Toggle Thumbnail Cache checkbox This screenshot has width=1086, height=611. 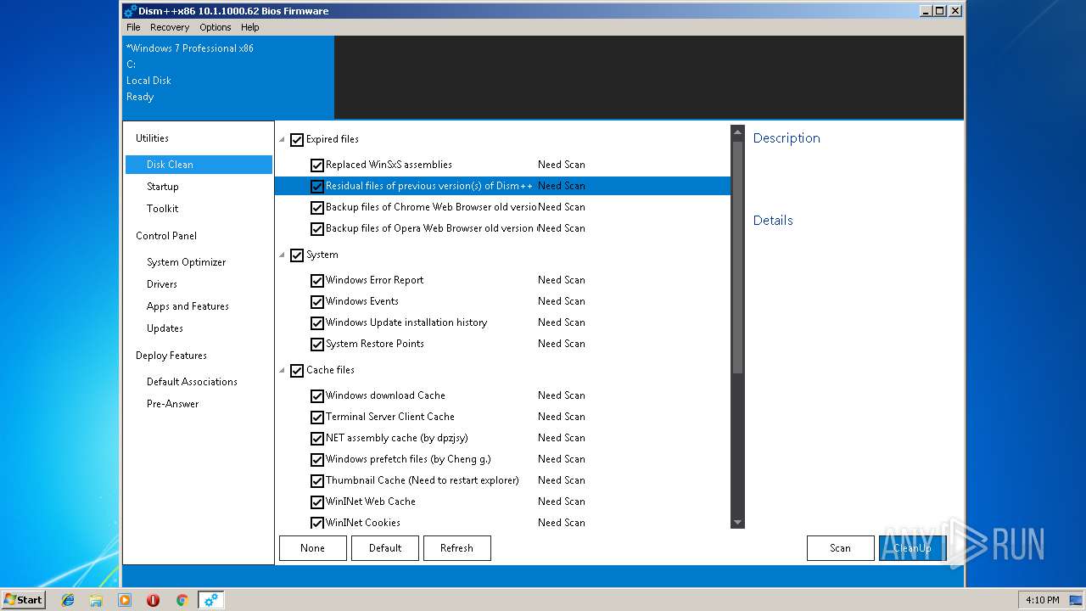317,480
